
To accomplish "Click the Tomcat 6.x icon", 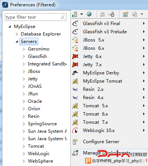I will pos(75,114).
